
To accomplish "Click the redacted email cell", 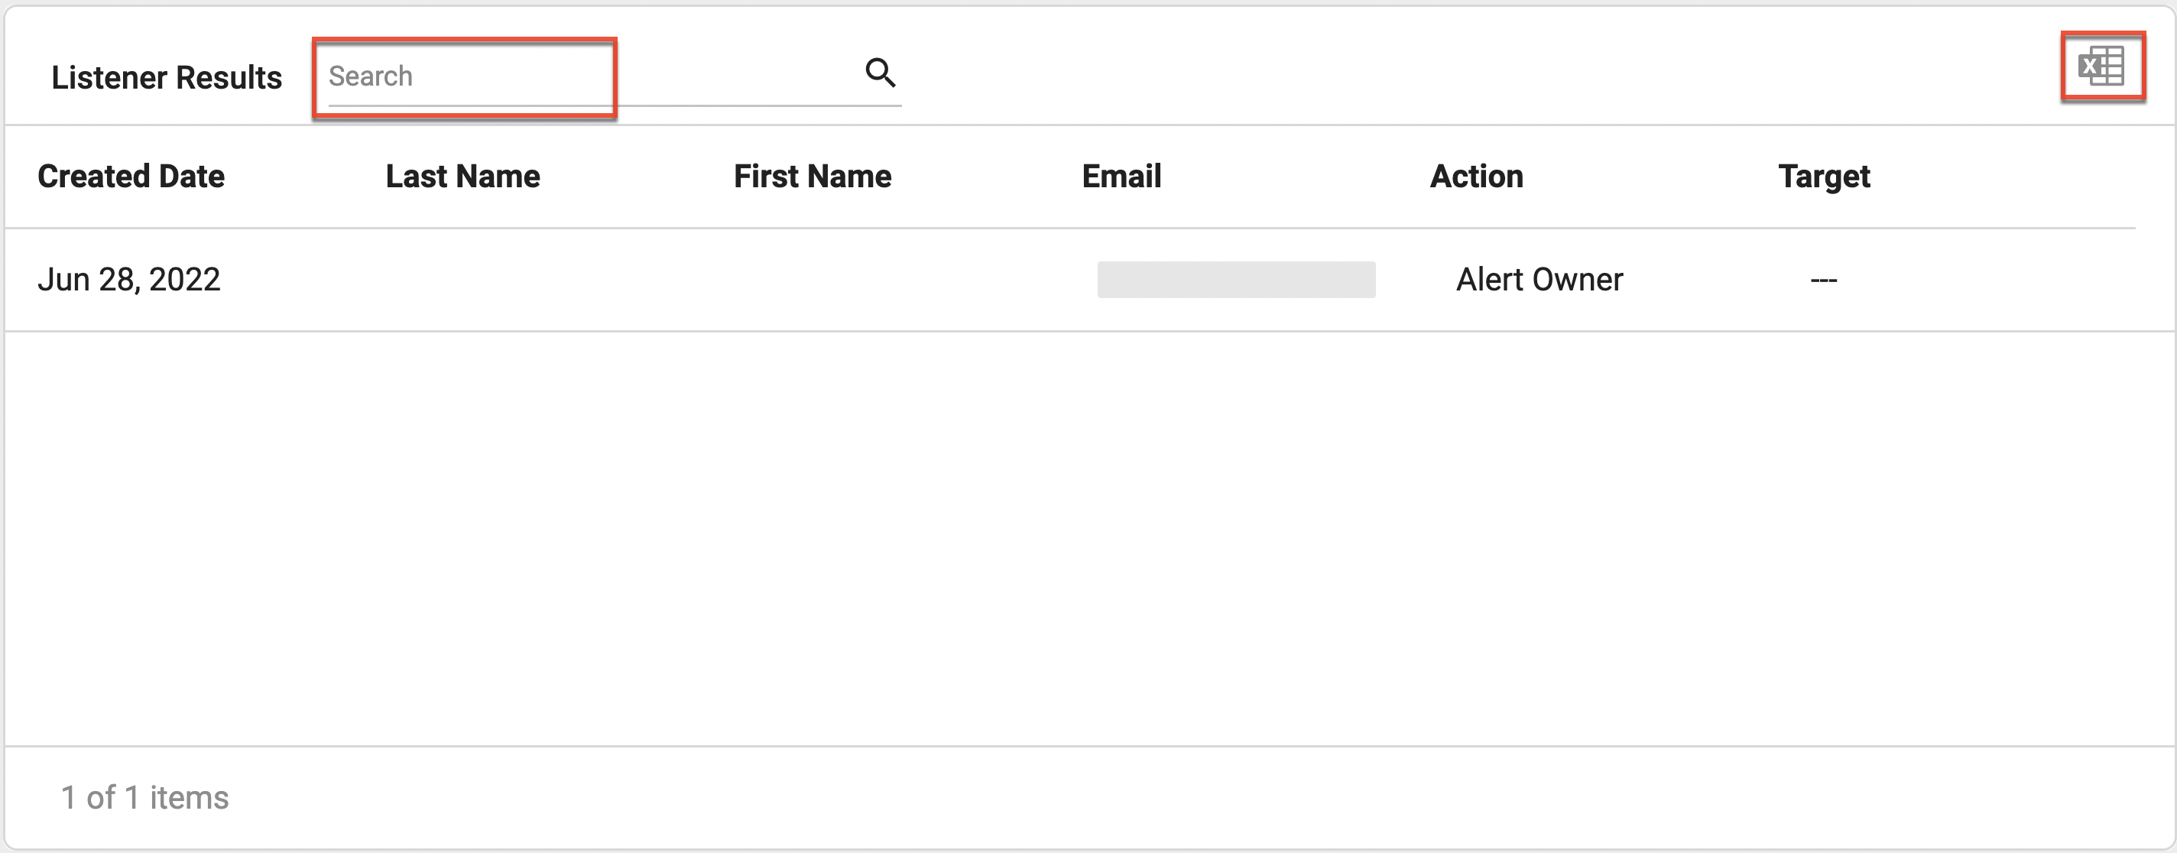I will pyautogui.click(x=1236, y=280).
